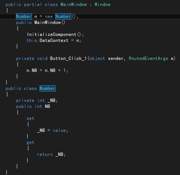This screenshot has width=180, height=175.
Task: Click the get accessor keyword
Action: pyautogui.click(x=30, y=142)
